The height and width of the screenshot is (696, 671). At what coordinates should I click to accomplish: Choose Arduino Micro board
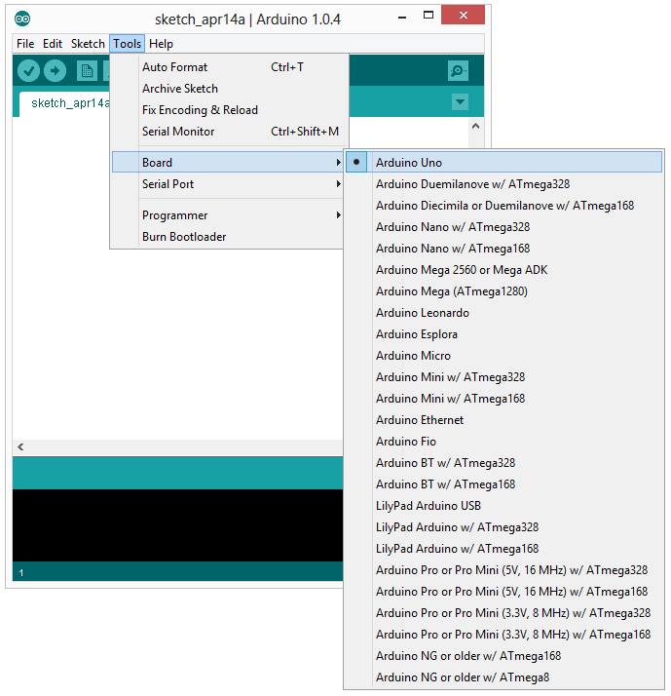coord(503,356)
